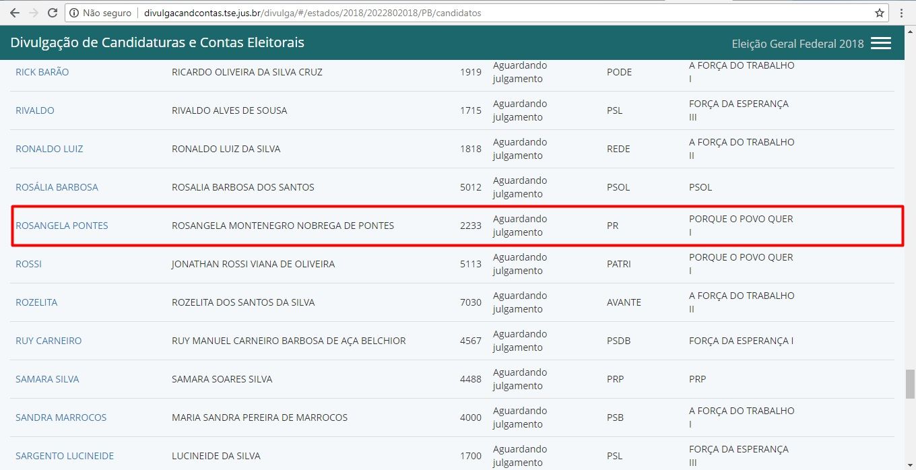The image size is (916, 470).
Task: Open the ROSÁLIA BARBOSA candidate link
Action: pos(57,187)
